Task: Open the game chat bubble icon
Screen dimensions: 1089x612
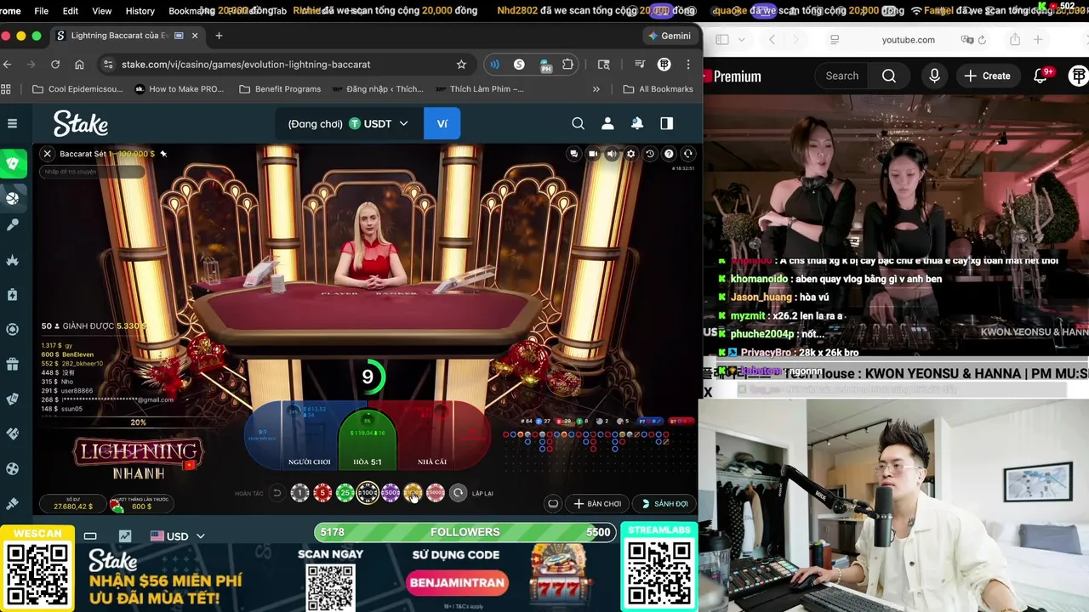Action: (574, 154)
